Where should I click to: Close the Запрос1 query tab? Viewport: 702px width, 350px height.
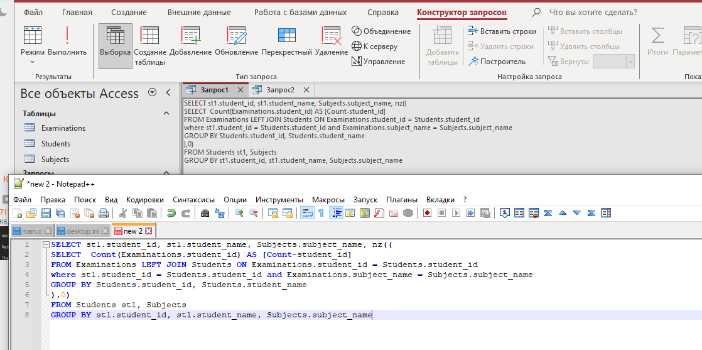(240, 90)
